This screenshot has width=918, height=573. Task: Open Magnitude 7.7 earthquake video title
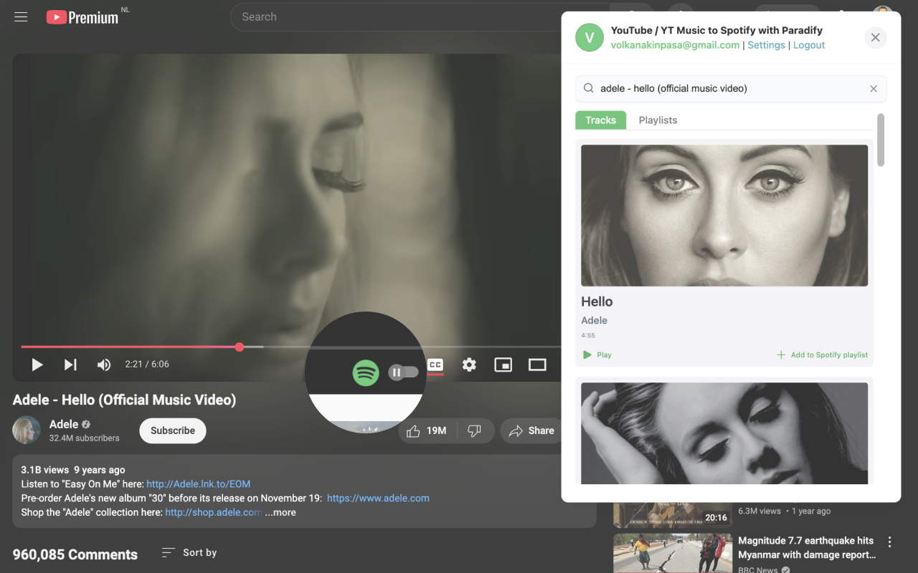(x=807, y=547)
